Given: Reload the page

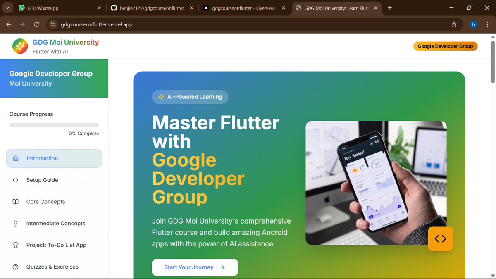Looking at the screenshot, I should [x=36, y=24].
